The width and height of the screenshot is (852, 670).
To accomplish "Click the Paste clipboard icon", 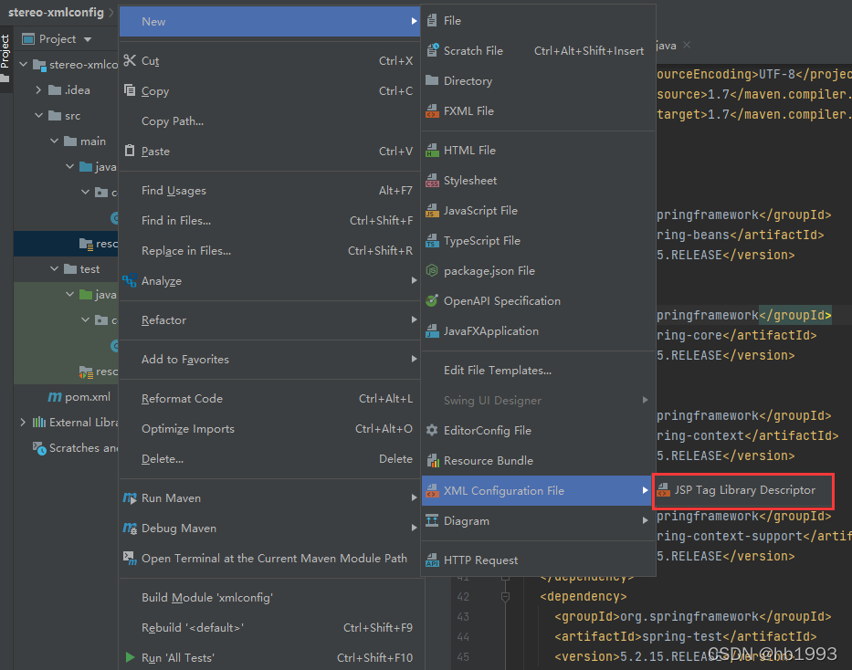I will click(x=130, y=151).
